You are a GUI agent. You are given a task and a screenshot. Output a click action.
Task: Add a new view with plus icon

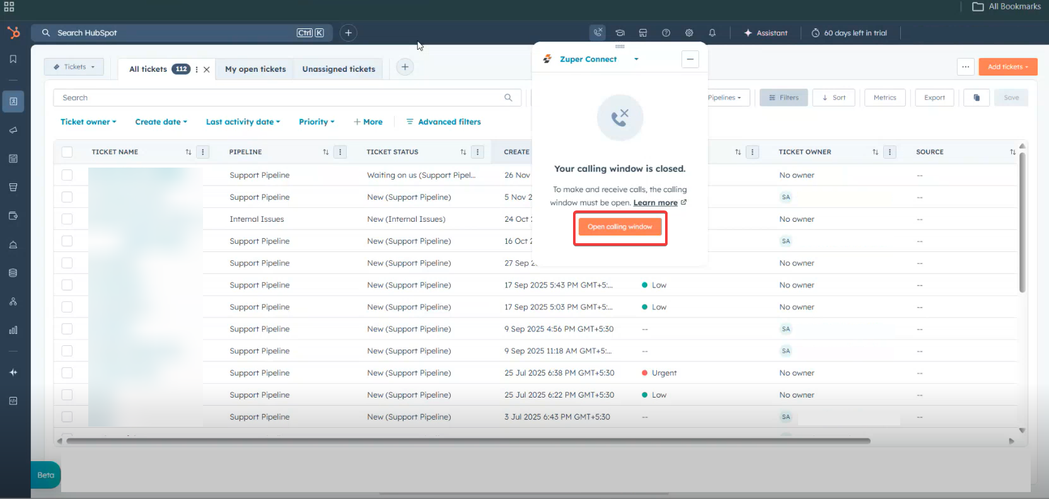coord(405,67)
